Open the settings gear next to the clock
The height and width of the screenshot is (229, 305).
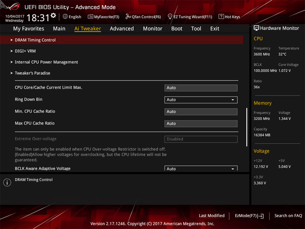tap(53, 15)
